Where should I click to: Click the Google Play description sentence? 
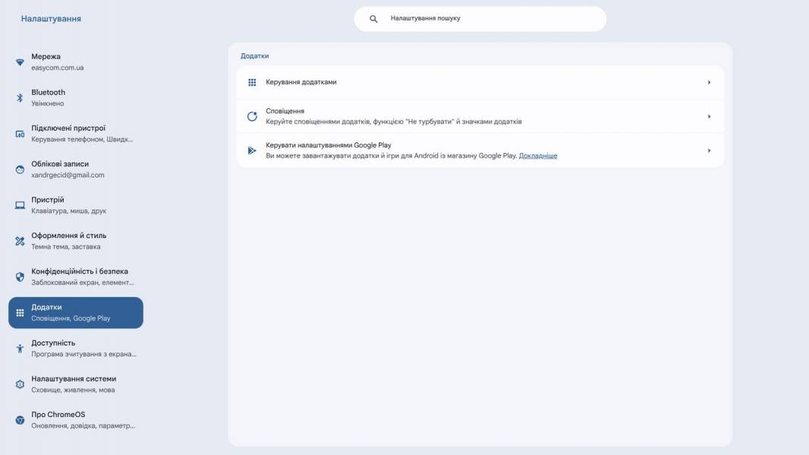pyautogui.click(x=391, y=155)
